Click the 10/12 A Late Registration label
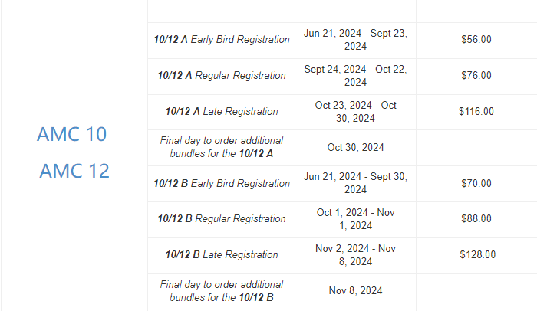This screenshot has width=537, height=311. click(222, 112)
